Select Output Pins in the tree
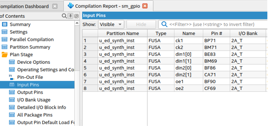Screen dimensions: 272x126 point(30,92)
